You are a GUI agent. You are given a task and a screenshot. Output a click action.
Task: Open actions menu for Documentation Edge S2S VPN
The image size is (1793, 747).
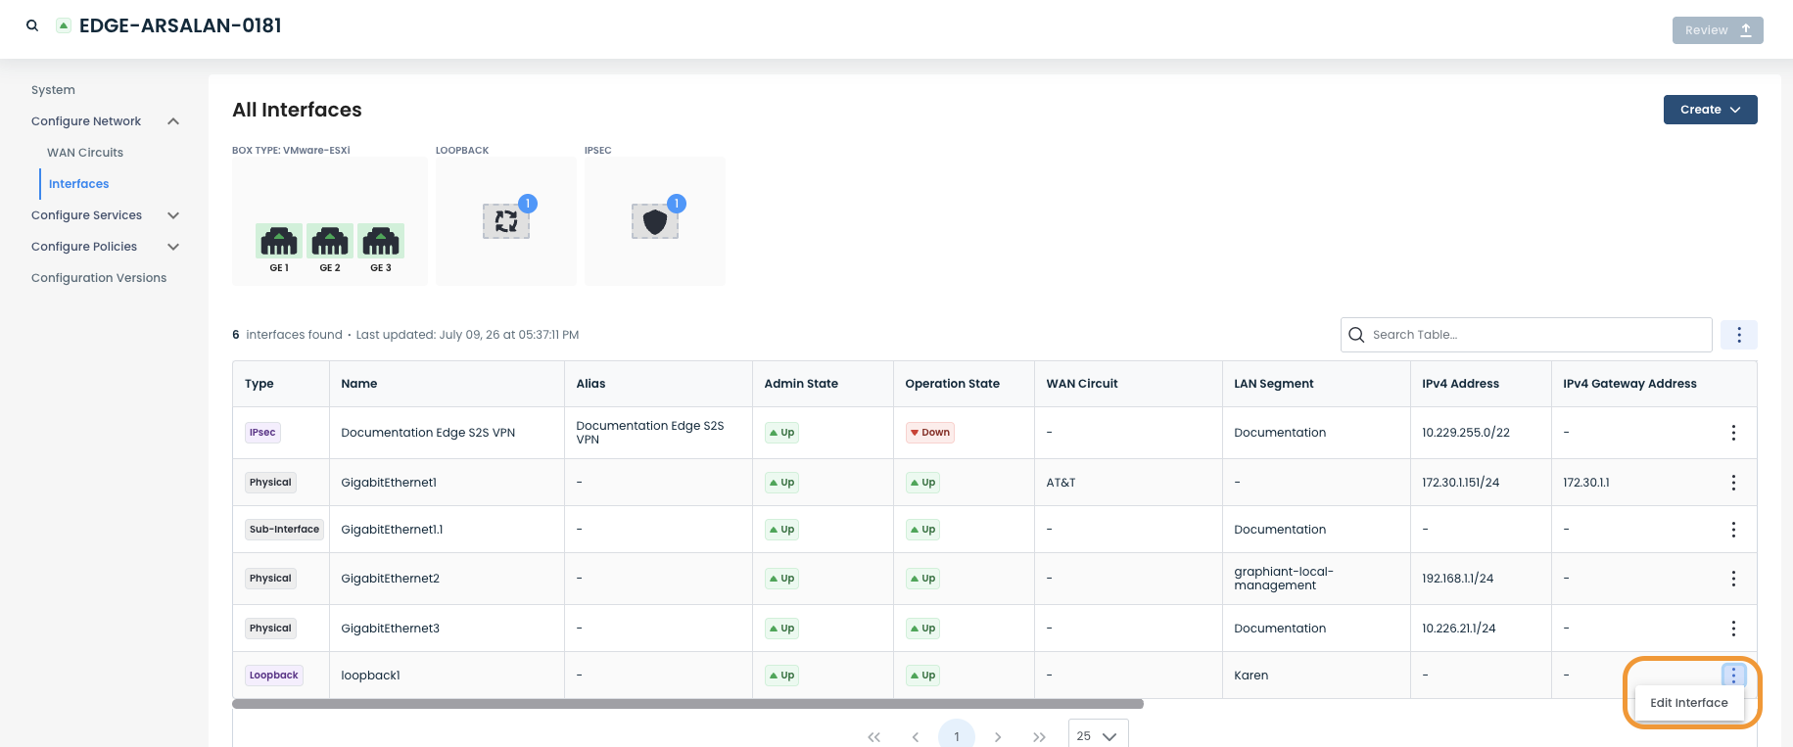point(1733,433)
